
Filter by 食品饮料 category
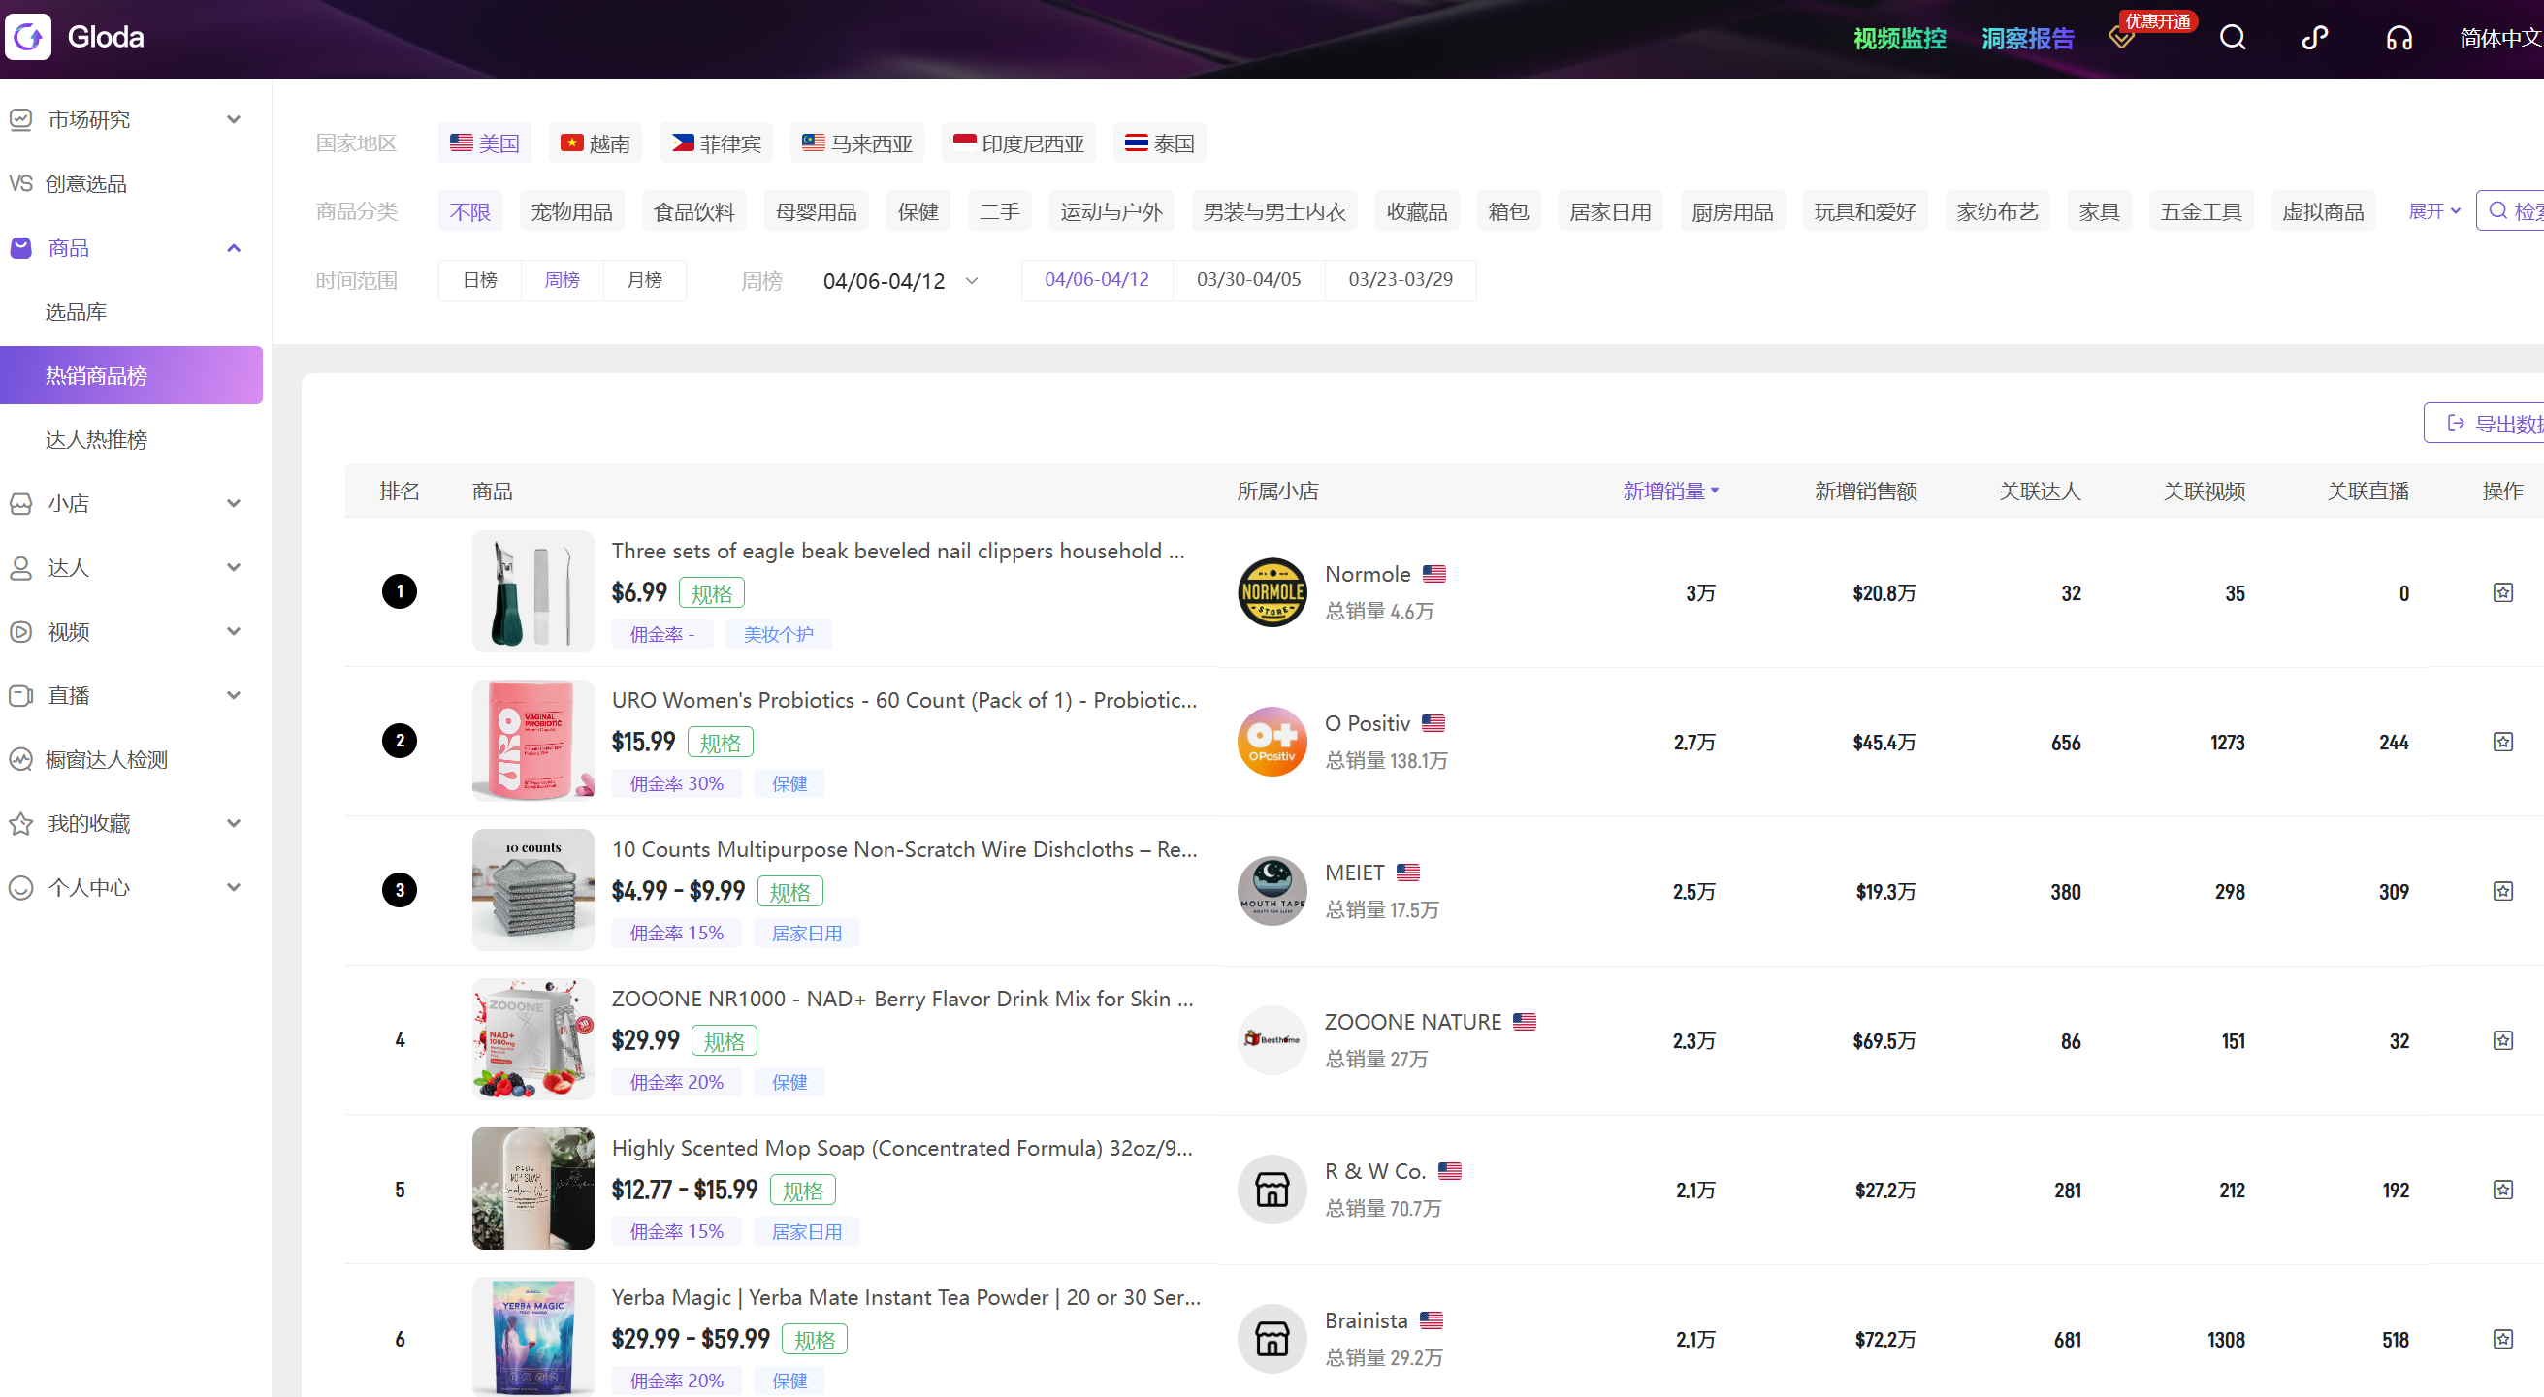pyautogui.click(x=694, y=211)
